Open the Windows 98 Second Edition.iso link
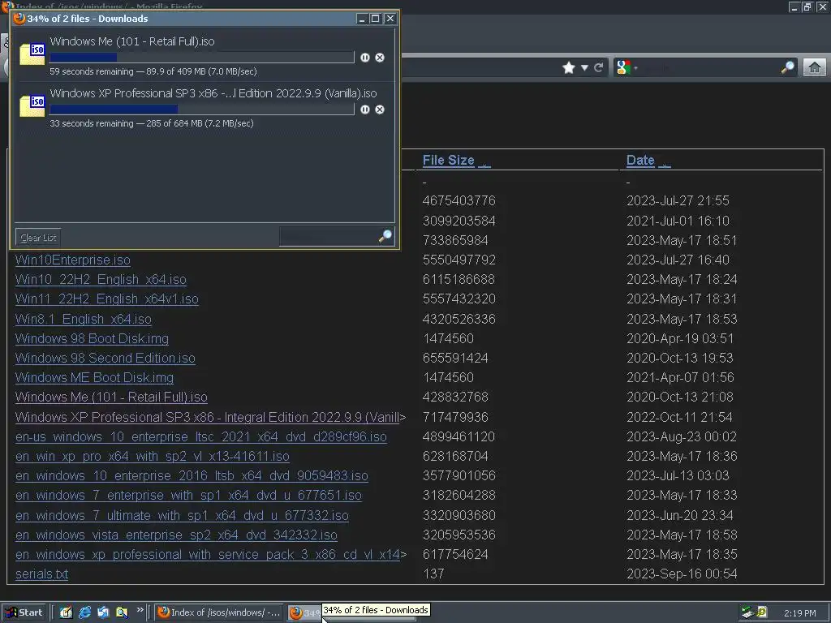 click(x=105, y=358)
